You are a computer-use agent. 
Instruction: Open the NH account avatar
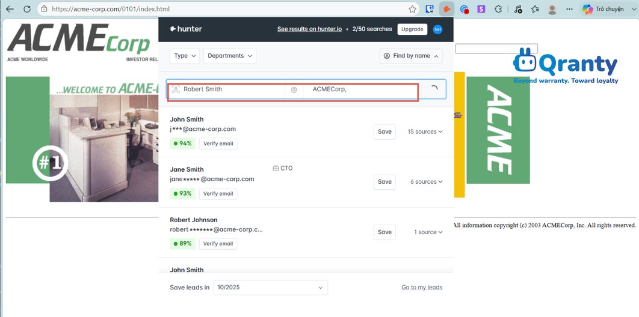tap(437, 29)
